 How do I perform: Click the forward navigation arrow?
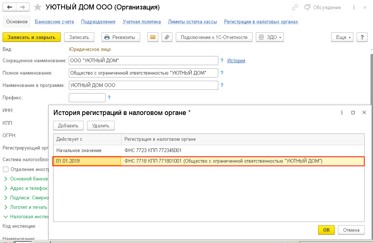point(23,7)
